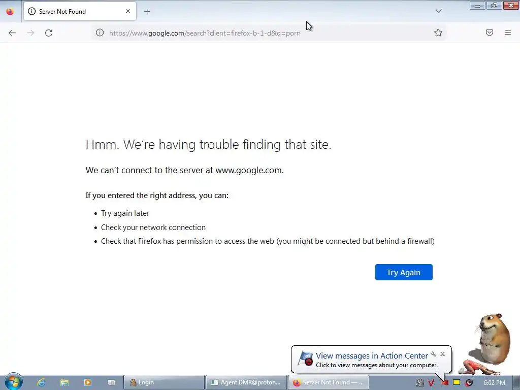Click the Firefox permission firewall bullet text

pyautogui.click(x=268, y=241)
